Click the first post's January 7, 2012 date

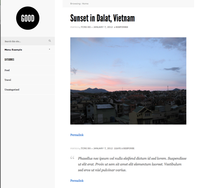coord(103,27)
